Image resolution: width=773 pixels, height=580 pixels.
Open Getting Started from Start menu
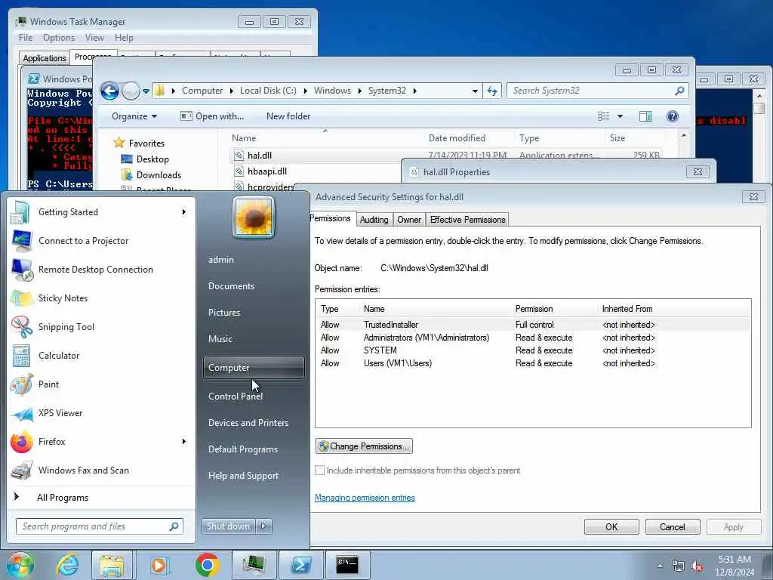click(101, 212)
